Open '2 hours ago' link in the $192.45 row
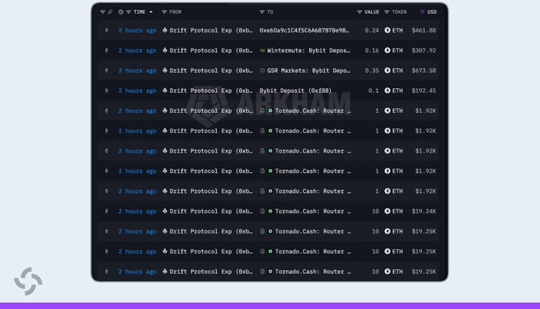540x309 pixels. click(x=137, y=91)
